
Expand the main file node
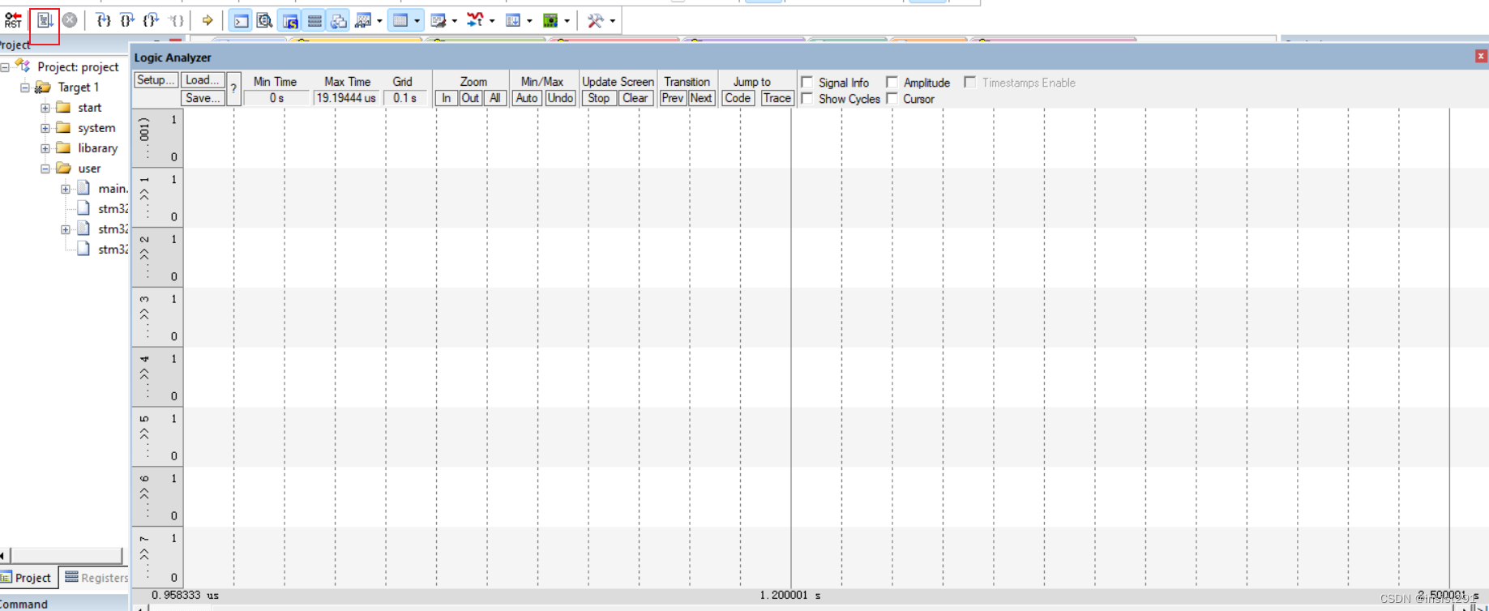coord(66,189)
